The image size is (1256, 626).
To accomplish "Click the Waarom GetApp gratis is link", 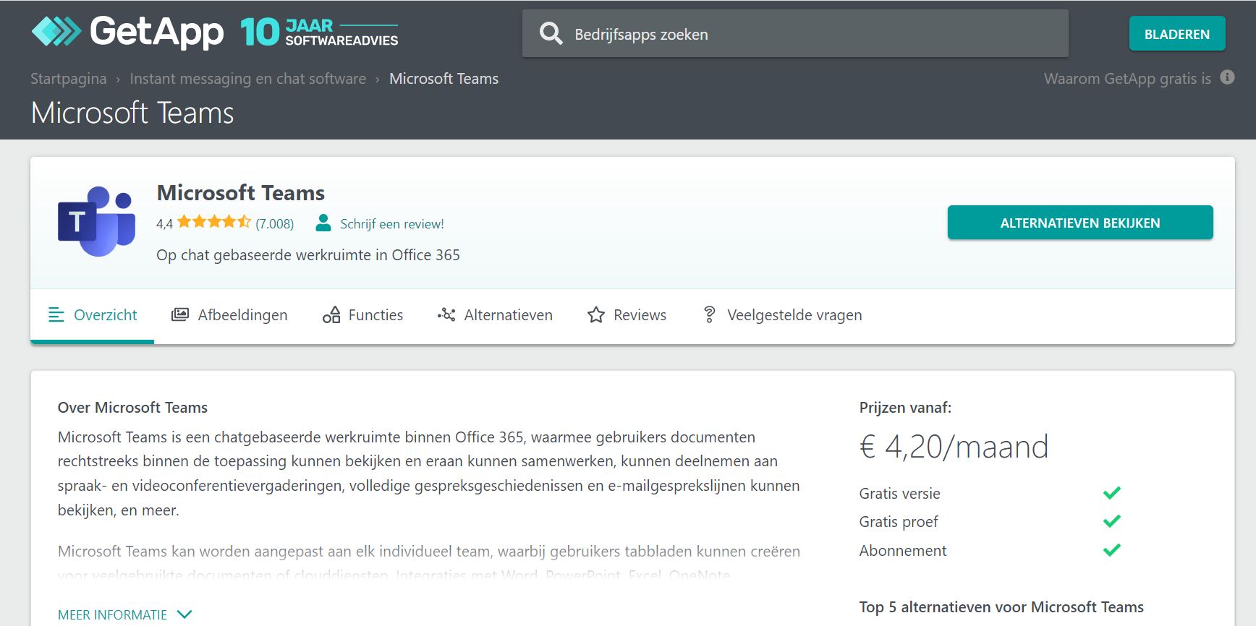I will (1127, 79).
